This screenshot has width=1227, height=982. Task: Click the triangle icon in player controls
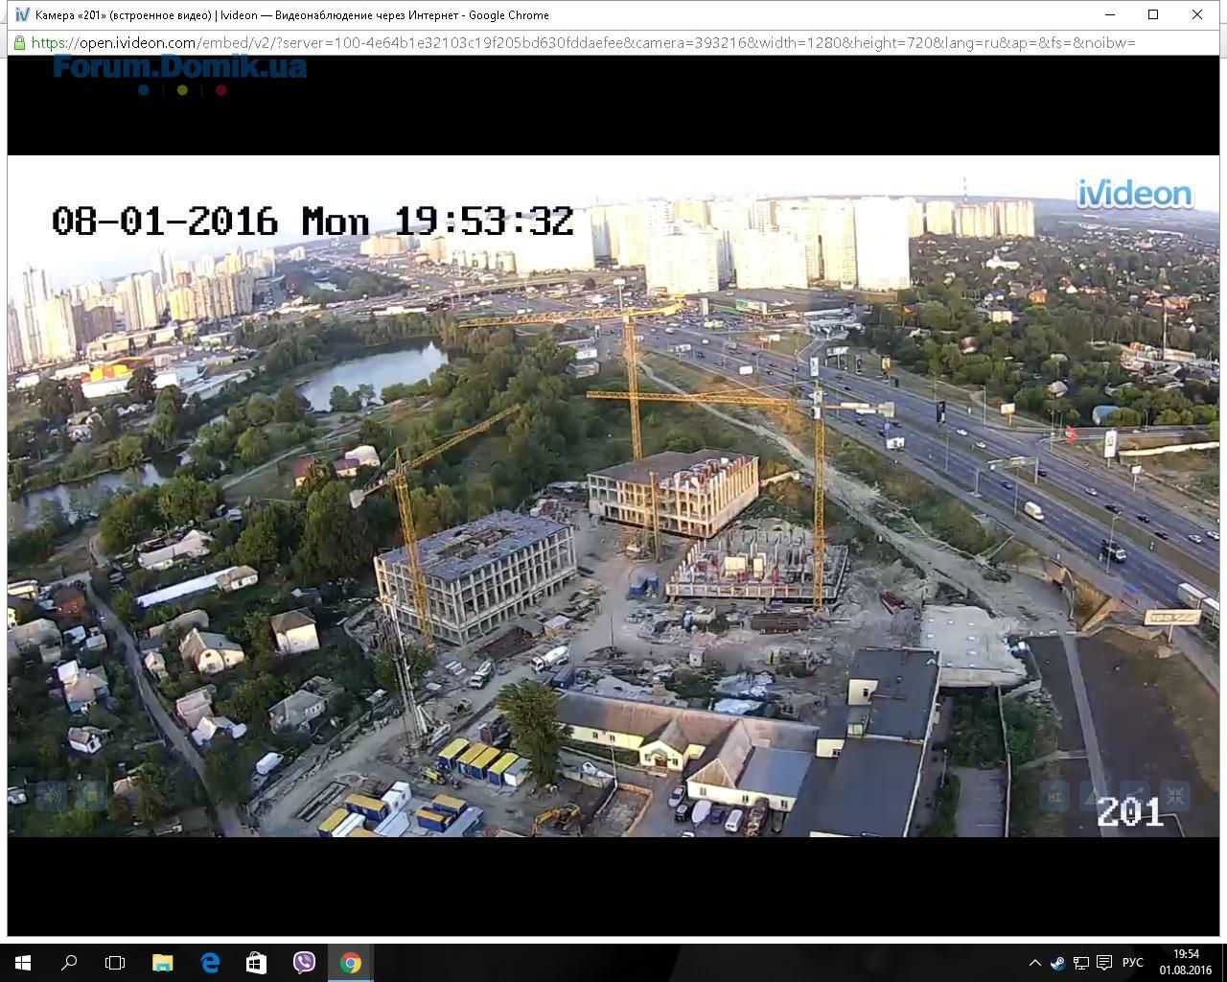coord(1095,796)
